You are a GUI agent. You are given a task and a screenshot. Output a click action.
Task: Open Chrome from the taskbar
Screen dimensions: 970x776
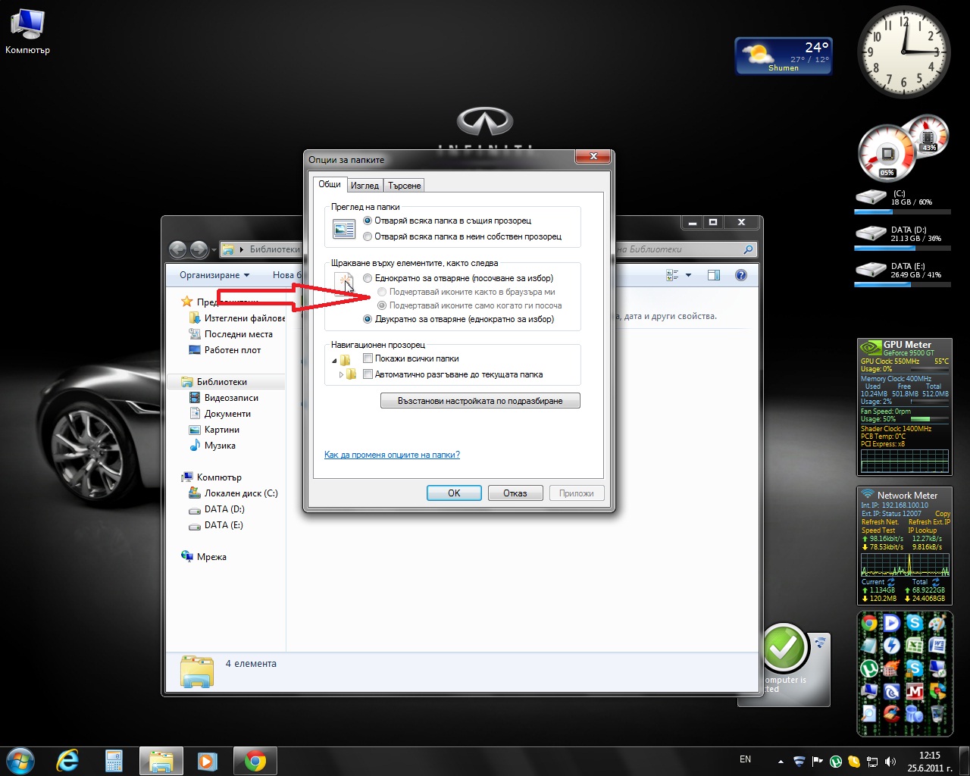[255, 760]
